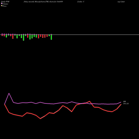The width and height of the screenshot is (139, 139).
Task: Click the Volume legend color swatch
Action: tap(2, 3)
